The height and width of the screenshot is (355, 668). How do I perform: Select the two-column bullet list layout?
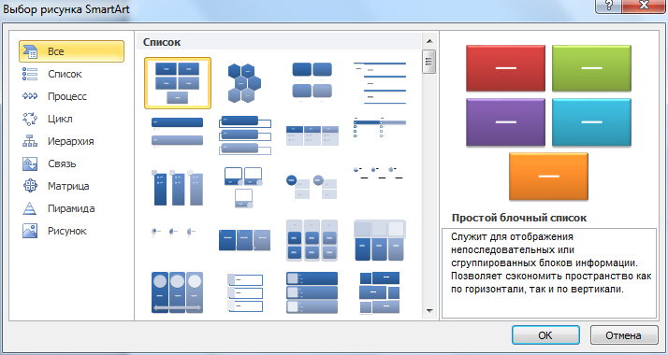380,127
